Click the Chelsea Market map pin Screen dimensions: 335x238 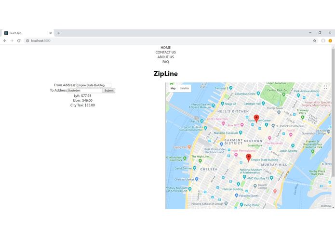coord(197,179)
